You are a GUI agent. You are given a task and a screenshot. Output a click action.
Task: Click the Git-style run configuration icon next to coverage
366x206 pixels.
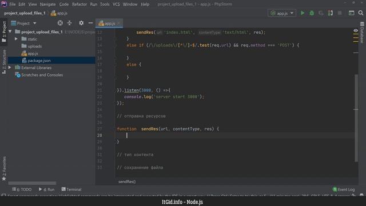(330, 13)
